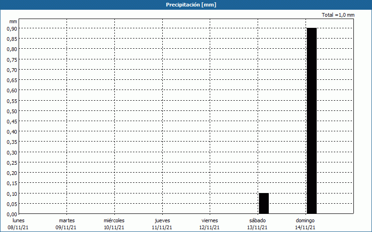Click the date 13/11/21

coord(258,227)
